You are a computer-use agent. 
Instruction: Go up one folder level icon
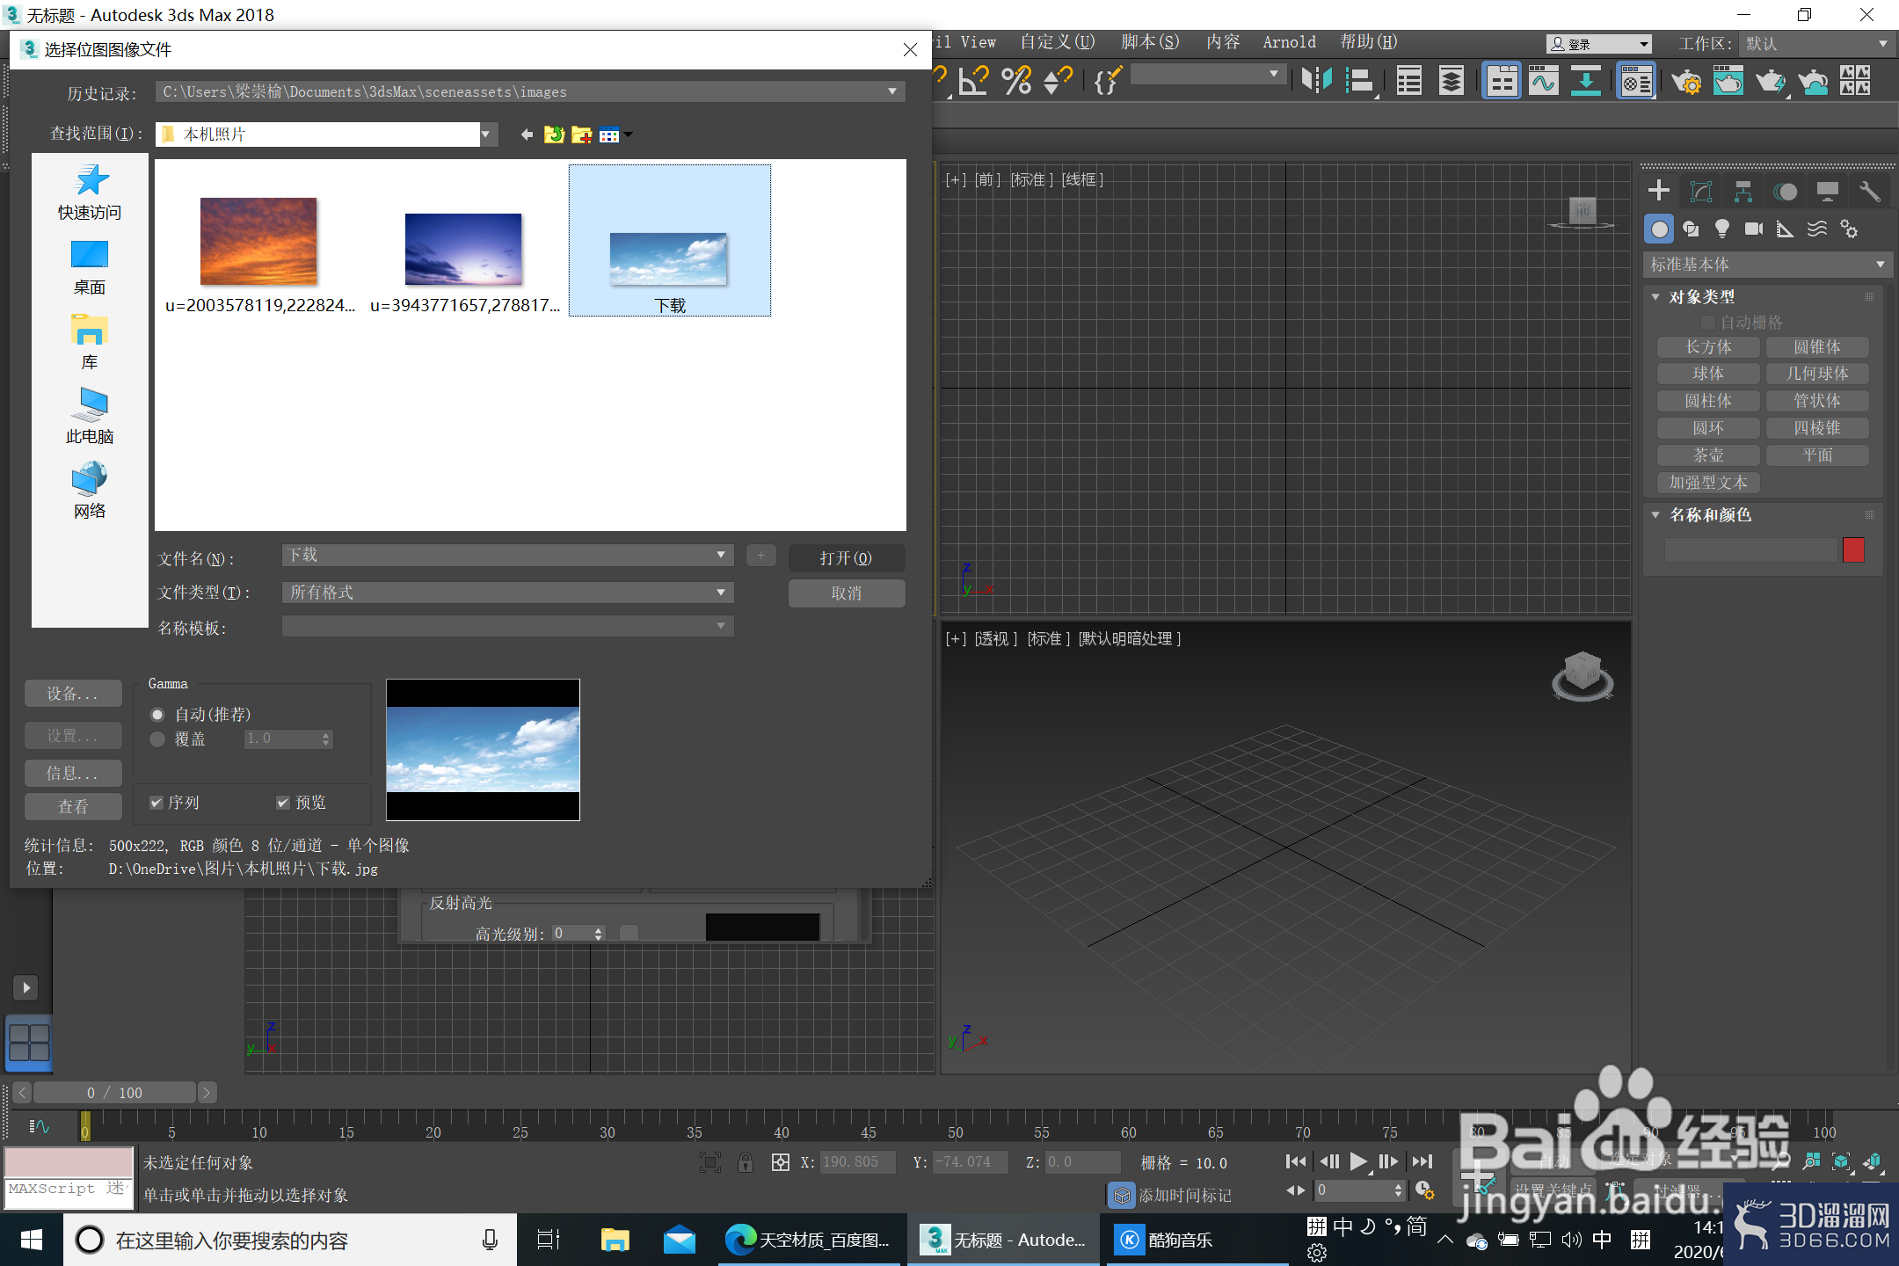554,135
